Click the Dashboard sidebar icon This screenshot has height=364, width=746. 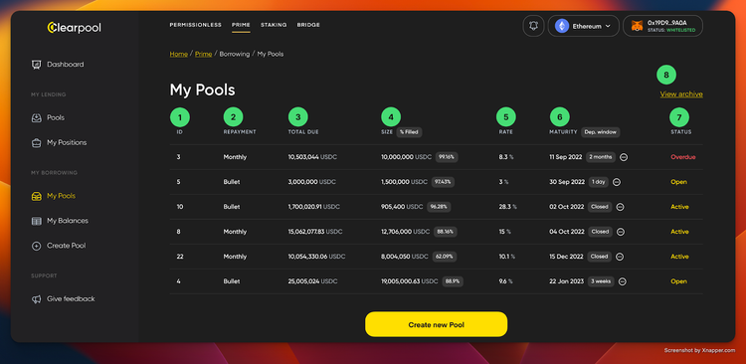(x=36, y=65)
